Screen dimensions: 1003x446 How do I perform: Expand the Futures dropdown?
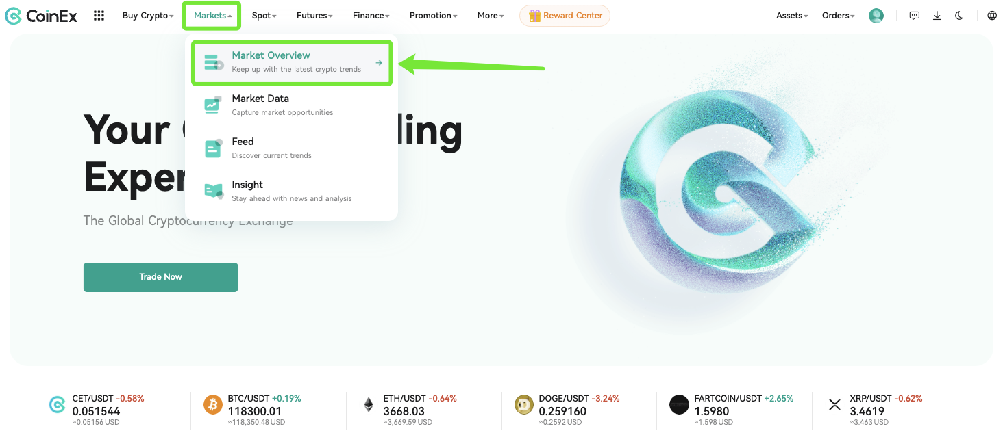click(314, 16)
